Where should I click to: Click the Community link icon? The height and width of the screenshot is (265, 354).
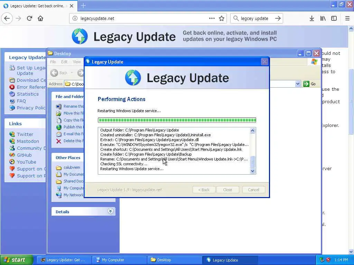coord(12,148)
